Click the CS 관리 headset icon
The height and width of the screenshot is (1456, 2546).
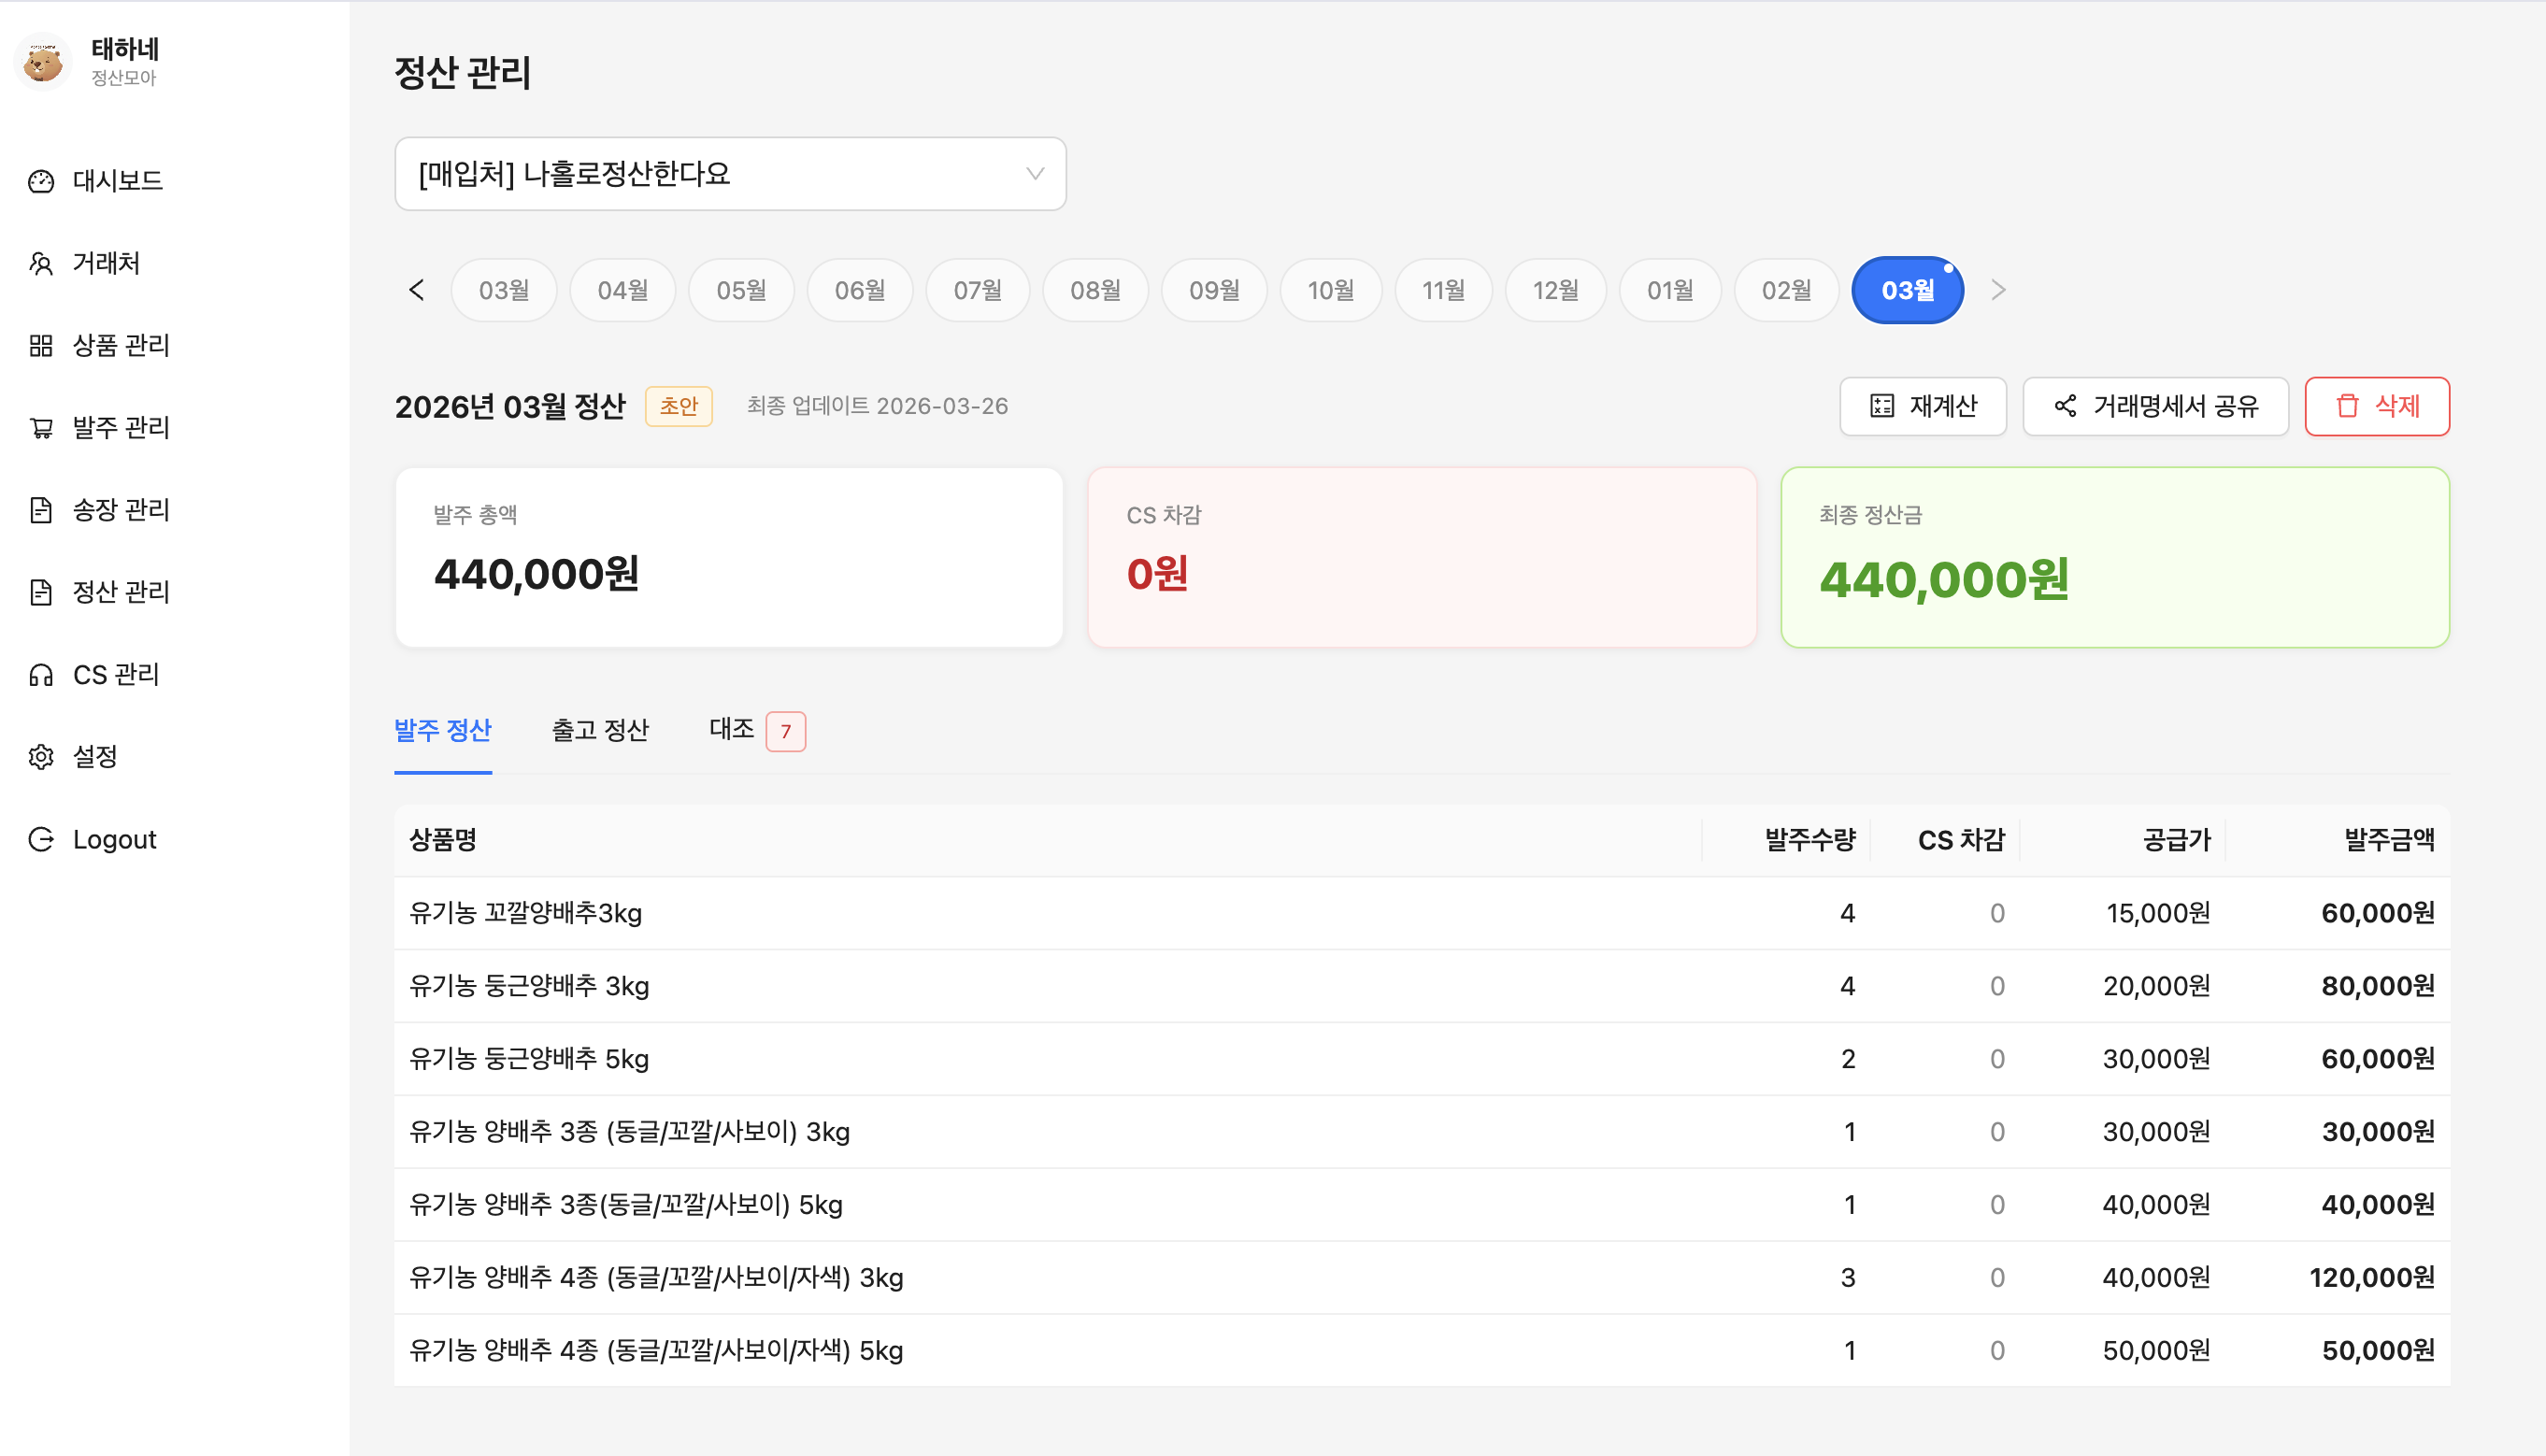point(41,675)
